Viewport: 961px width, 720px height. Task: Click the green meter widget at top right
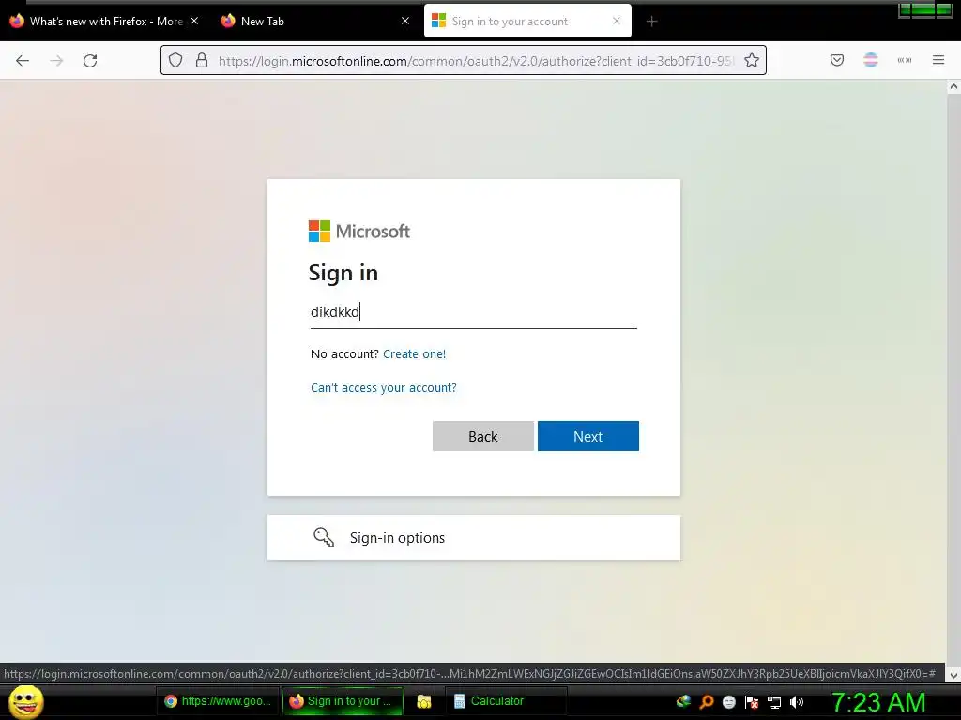click(925, 10)
